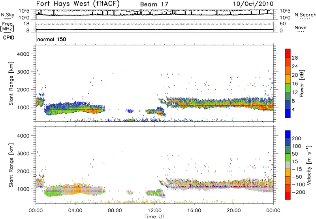Click the "16:00" time tick label
Viewport: 316px width, 219px height.
coord(194,211)
